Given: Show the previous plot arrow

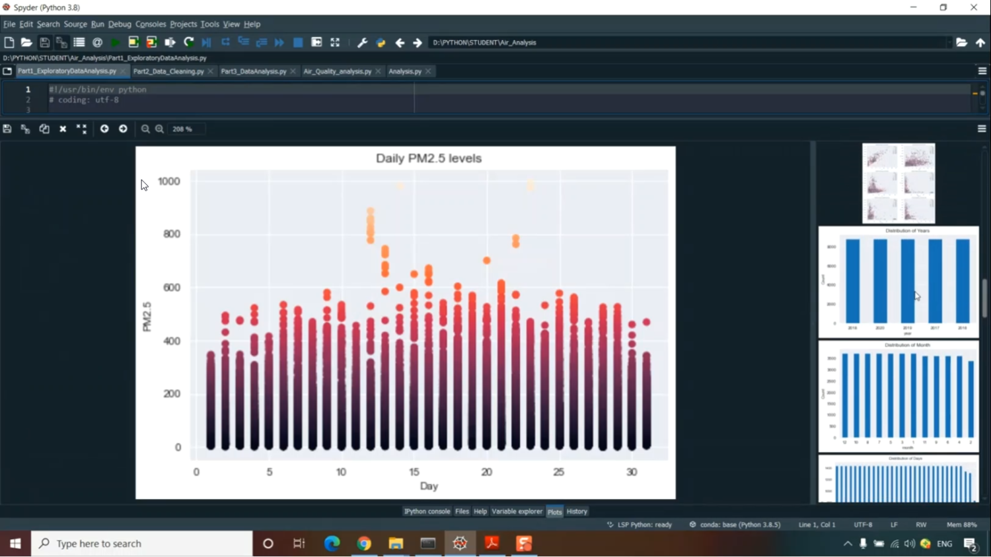Looking at the screenshot, I should 104,129.
